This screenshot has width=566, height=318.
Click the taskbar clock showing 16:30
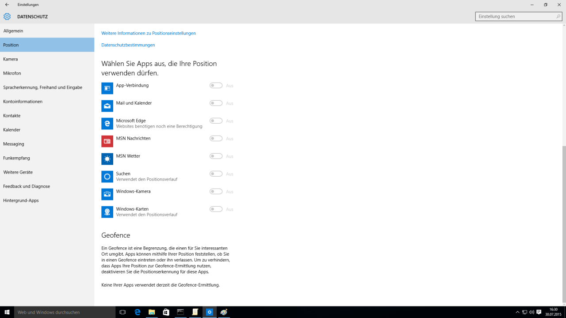(553, 312)
